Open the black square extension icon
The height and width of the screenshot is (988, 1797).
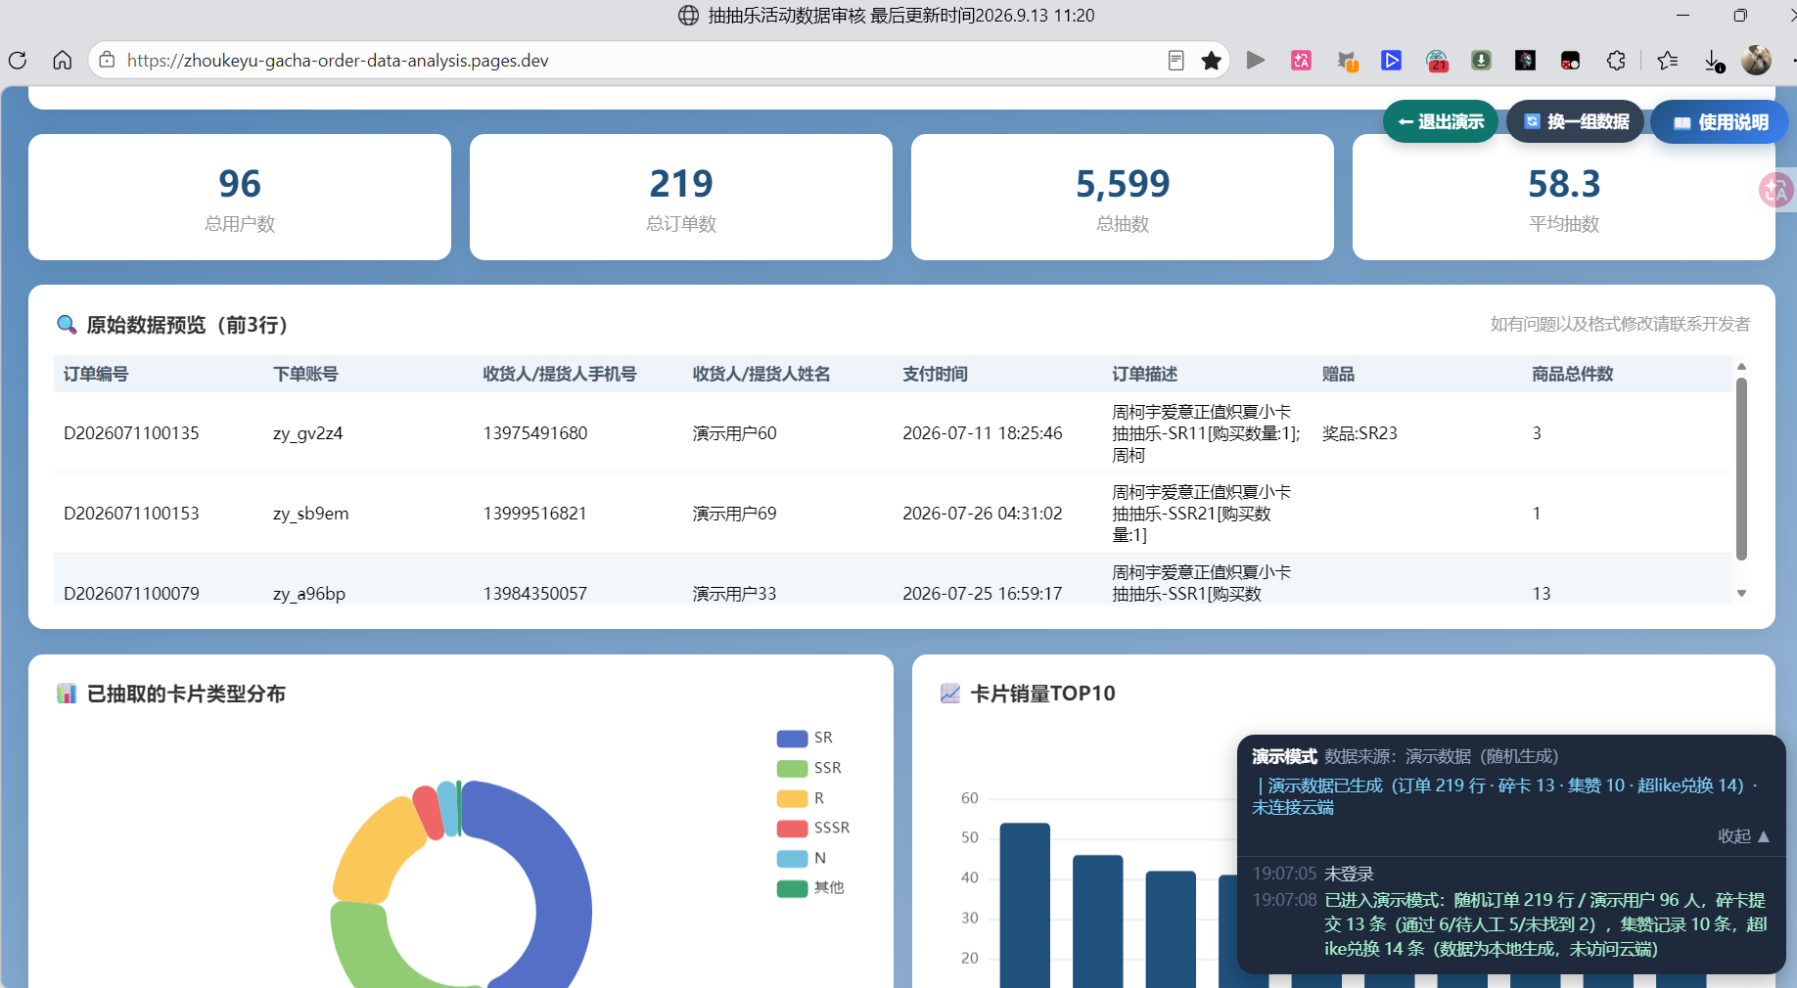click(x=1525, y=61)
